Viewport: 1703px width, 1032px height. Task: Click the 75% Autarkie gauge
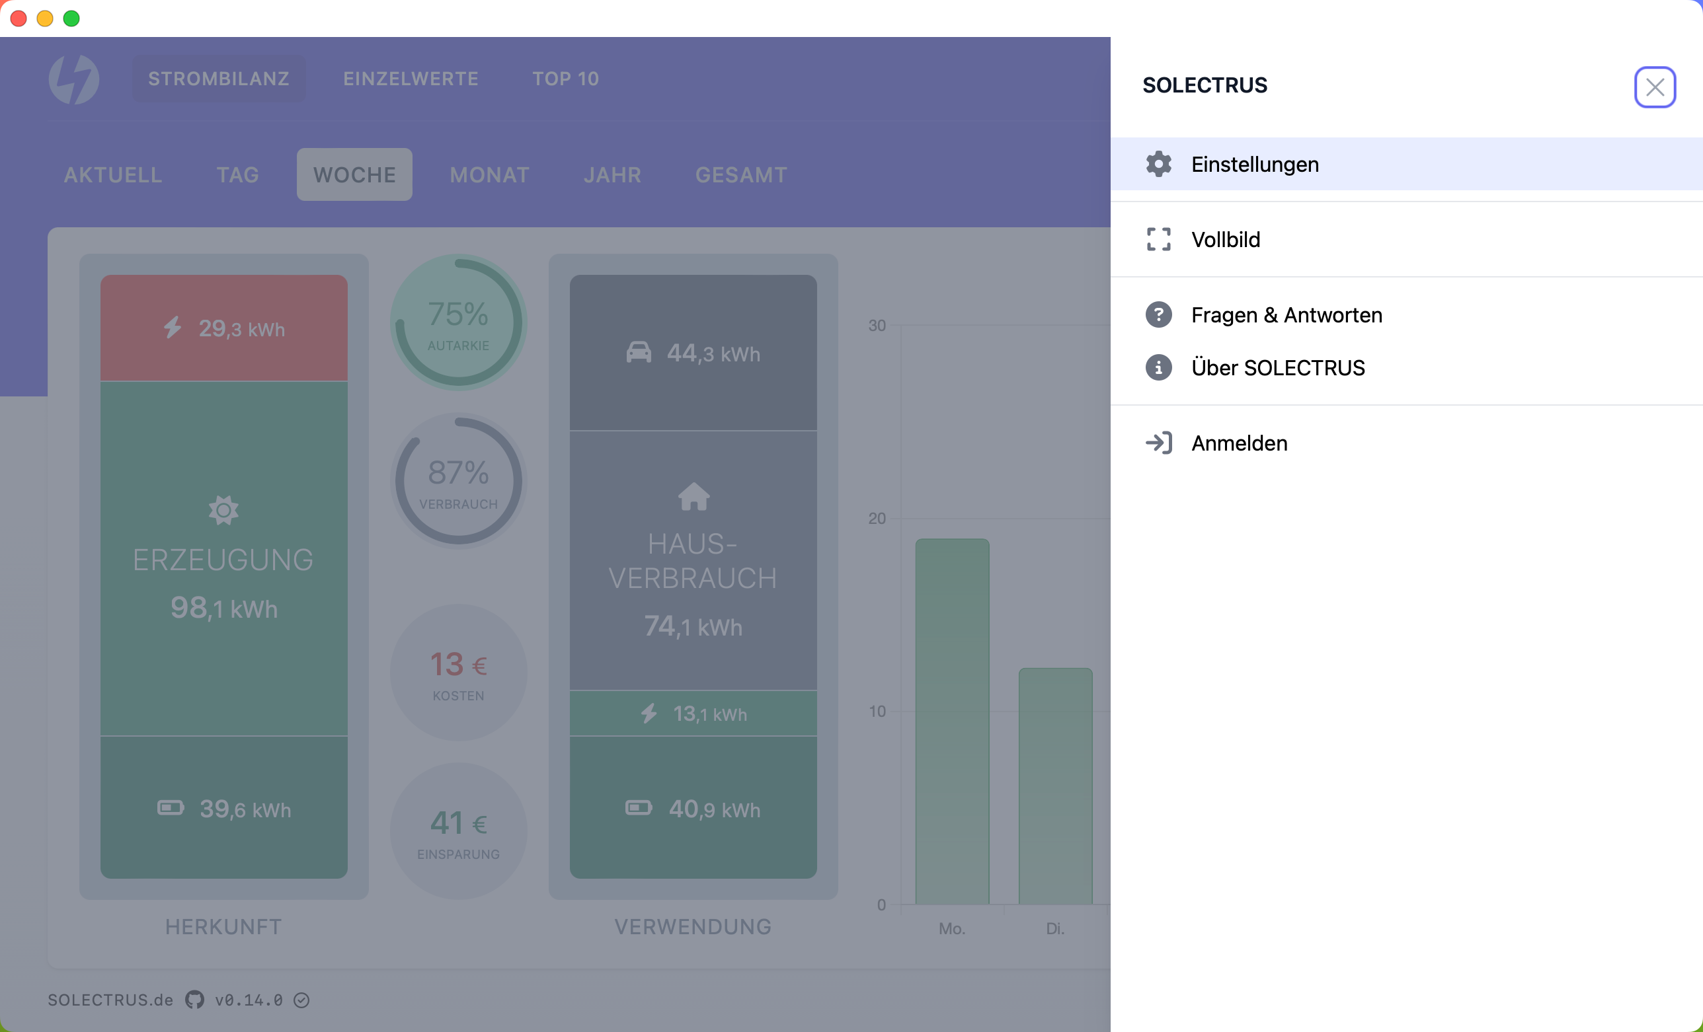pyautogui.click(x=458, y=322)
